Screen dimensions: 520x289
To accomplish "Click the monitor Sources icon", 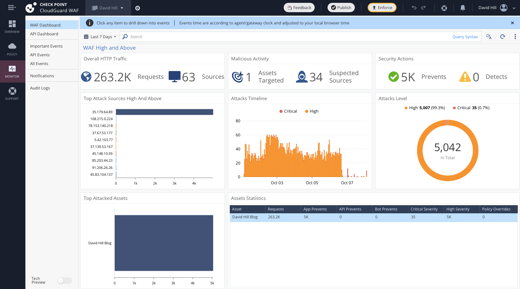I will click(x=175, y=77).
